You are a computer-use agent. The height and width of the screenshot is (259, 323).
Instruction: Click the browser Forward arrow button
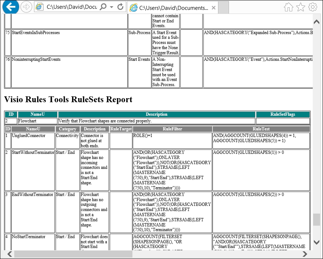26,7
